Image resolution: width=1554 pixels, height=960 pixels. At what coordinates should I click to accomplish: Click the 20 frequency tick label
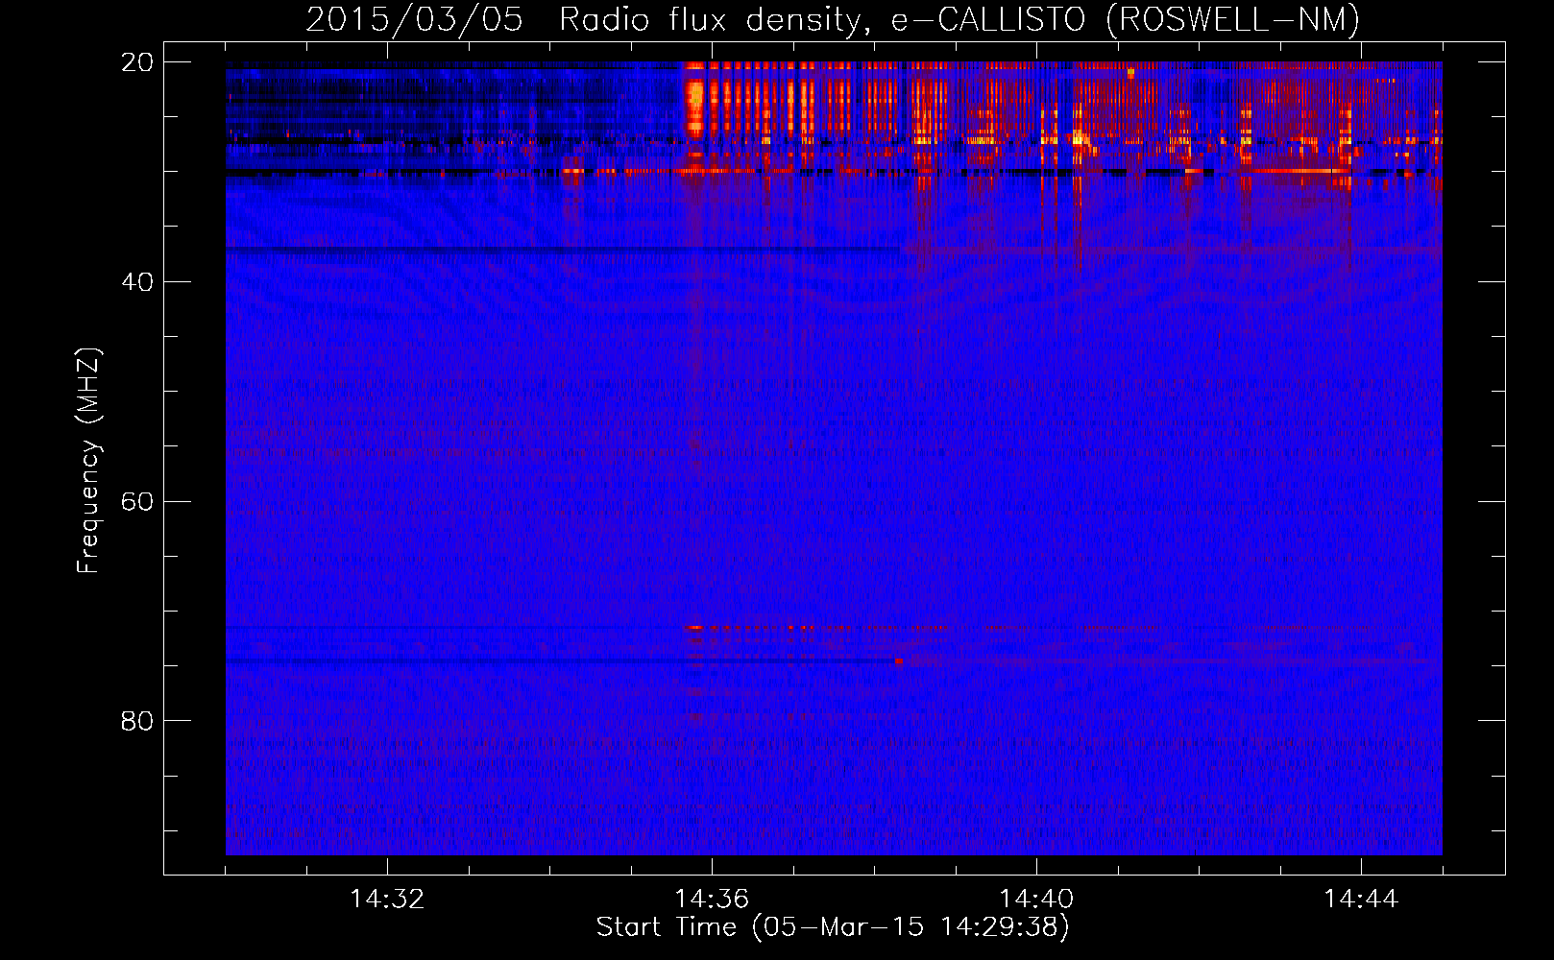click(137, 62)
